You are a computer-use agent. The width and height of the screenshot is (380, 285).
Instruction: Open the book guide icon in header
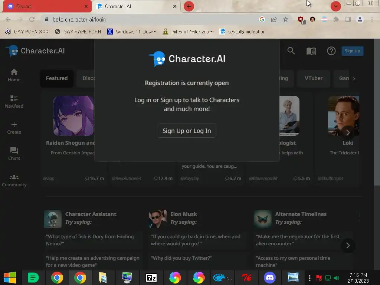click(x=311, y=51)
